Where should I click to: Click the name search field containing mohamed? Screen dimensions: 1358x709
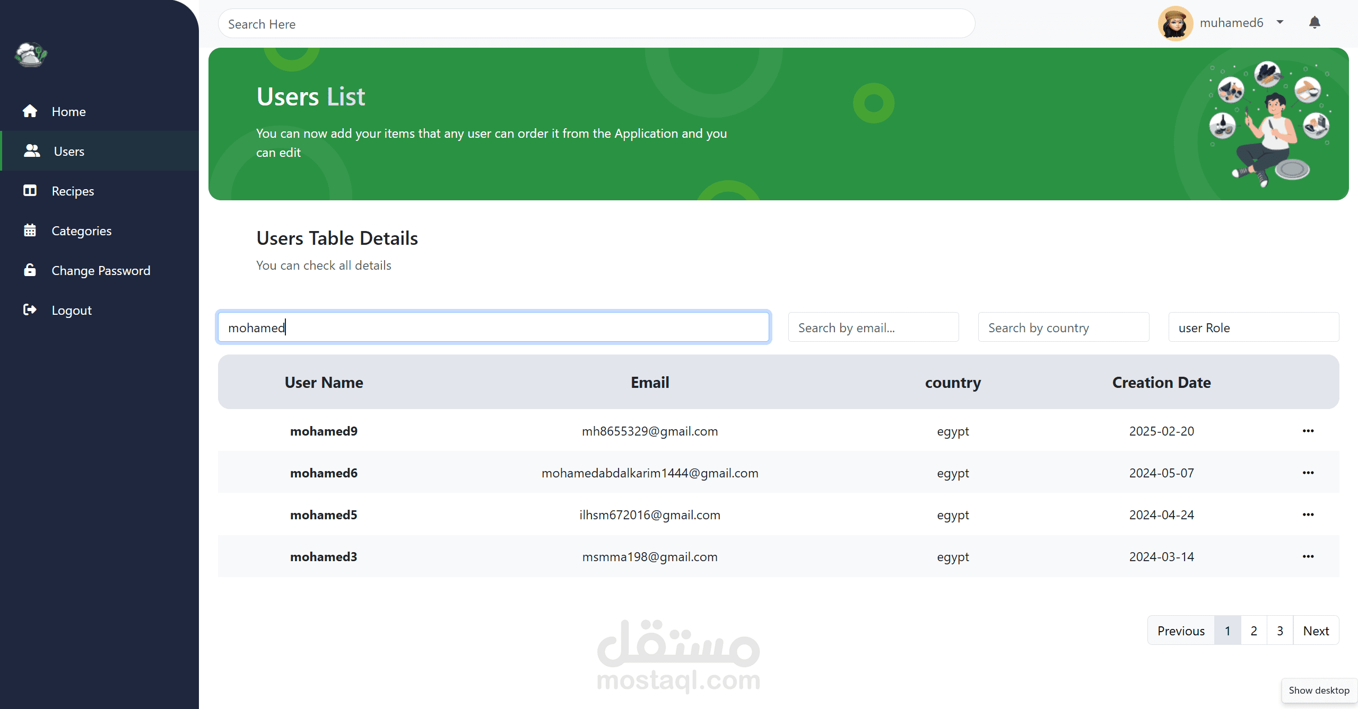point(493,327)
